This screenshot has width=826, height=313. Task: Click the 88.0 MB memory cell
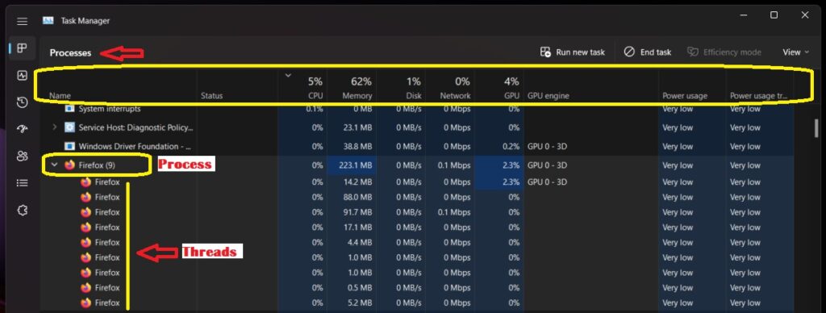[x=352, y=197]
